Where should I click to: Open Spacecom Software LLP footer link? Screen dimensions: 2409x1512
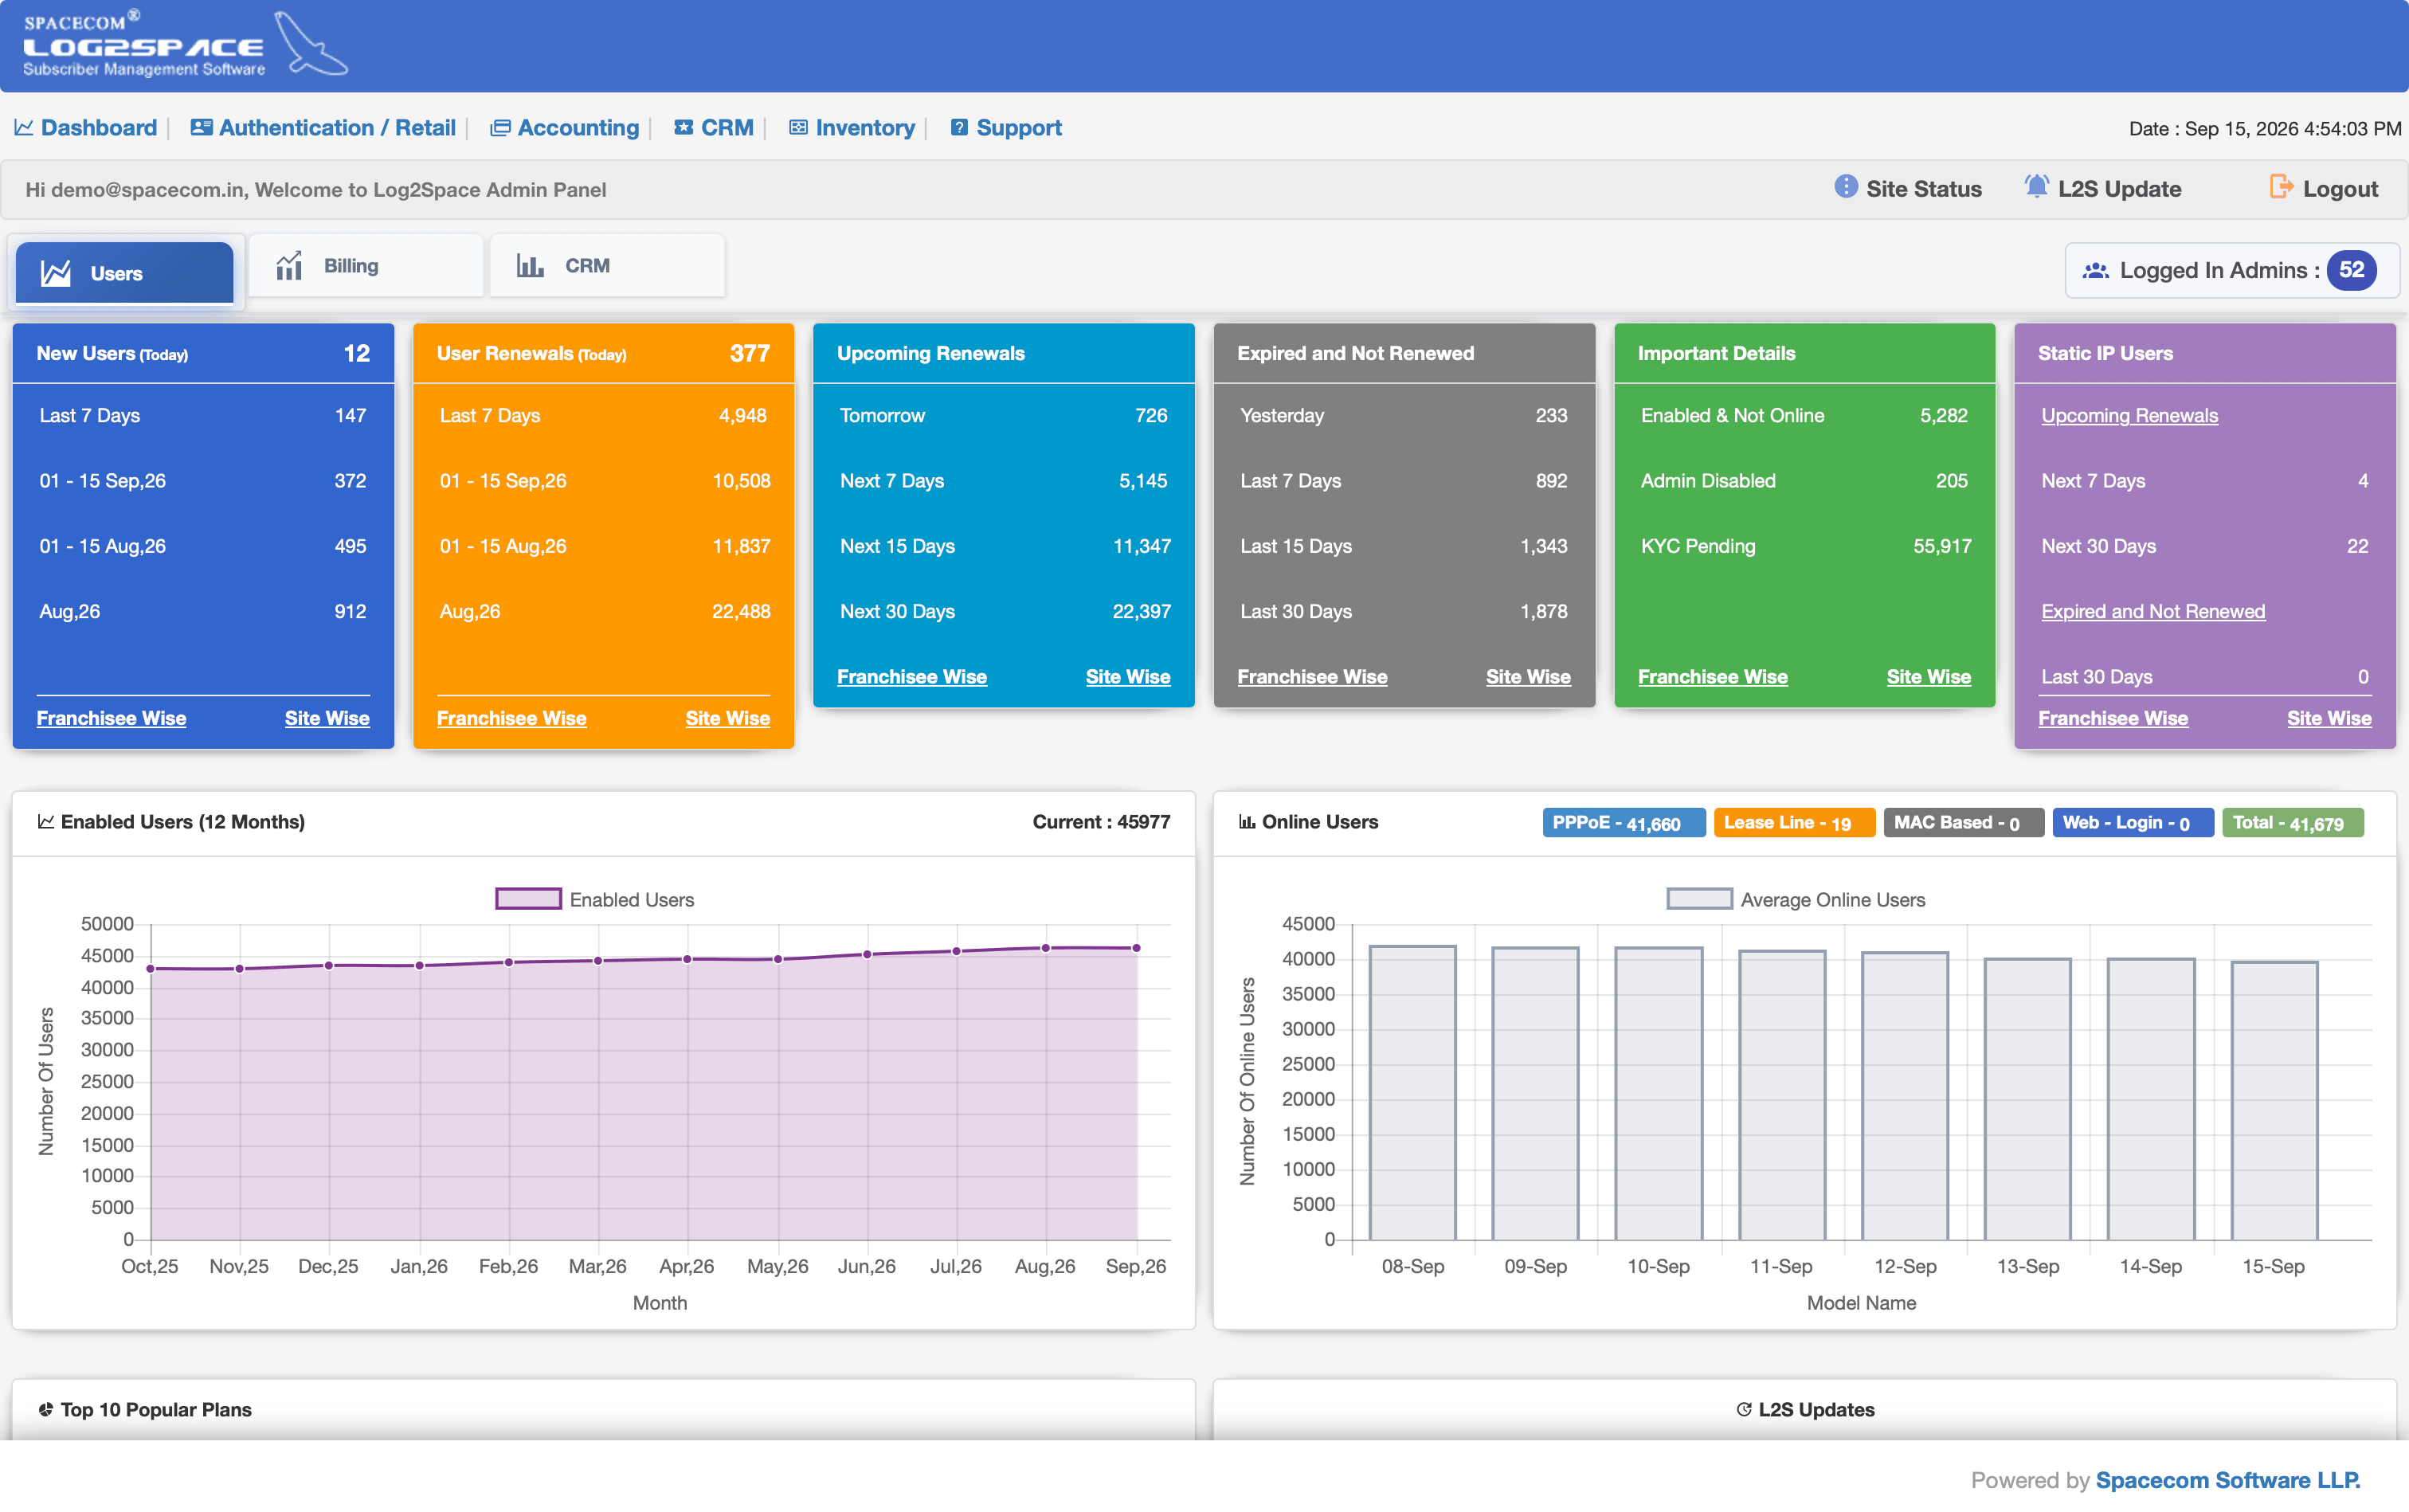2228,1480
